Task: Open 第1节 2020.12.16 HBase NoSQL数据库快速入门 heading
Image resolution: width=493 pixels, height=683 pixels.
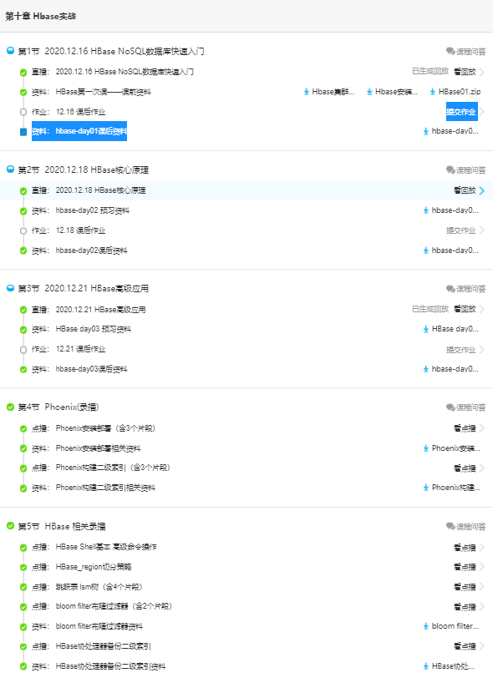Action: click(111, 52)
